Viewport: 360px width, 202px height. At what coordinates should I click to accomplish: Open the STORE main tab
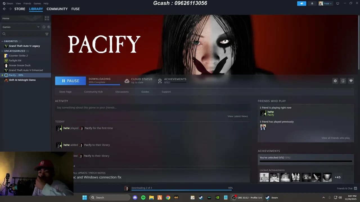pyautogui.click(x=20, y=9)
